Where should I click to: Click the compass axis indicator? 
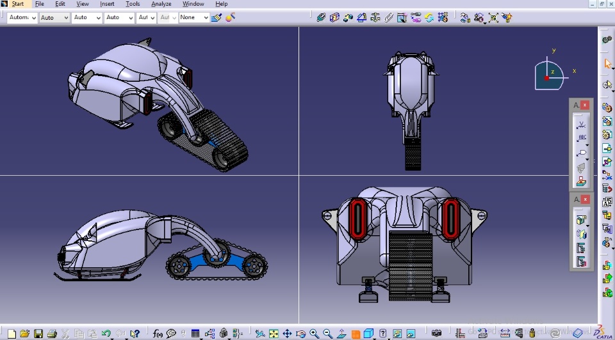click(551, 73)
